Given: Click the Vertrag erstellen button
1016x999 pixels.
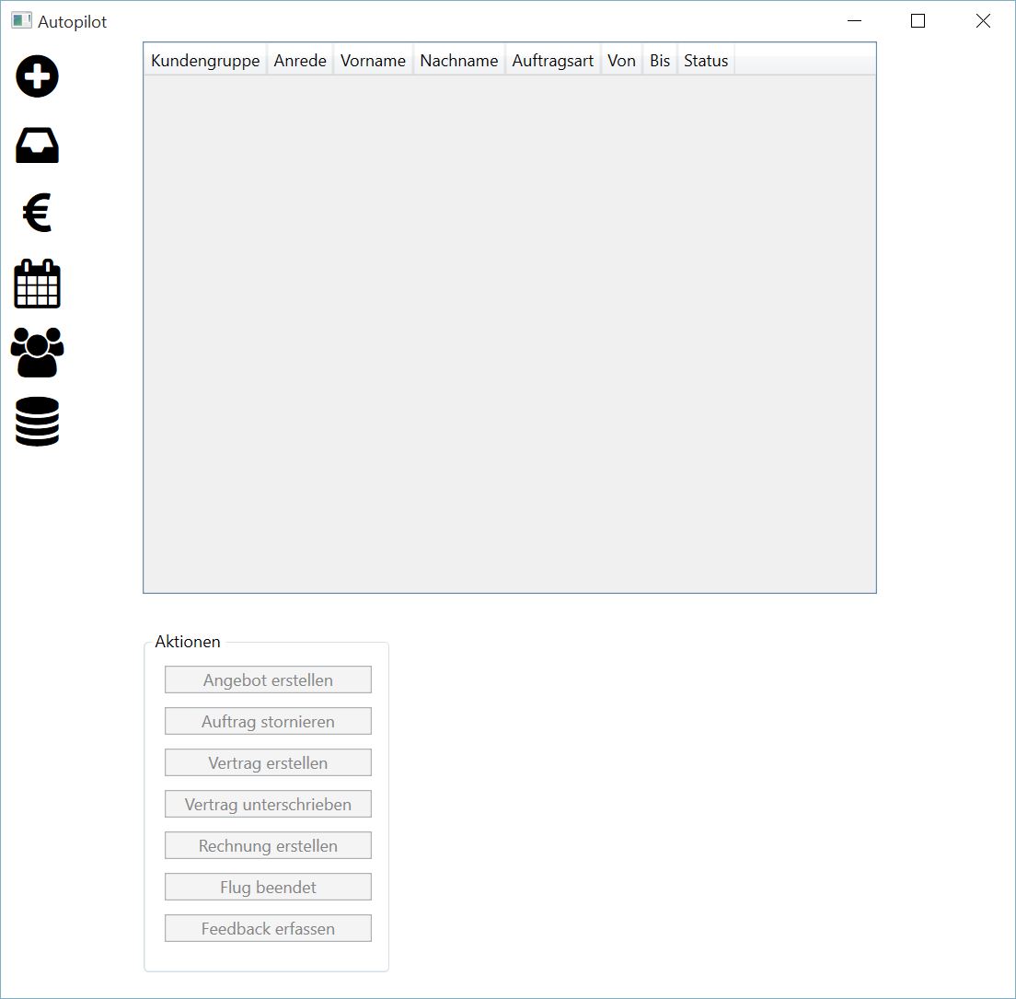Looking at the screenshot, I should point(268,763).
